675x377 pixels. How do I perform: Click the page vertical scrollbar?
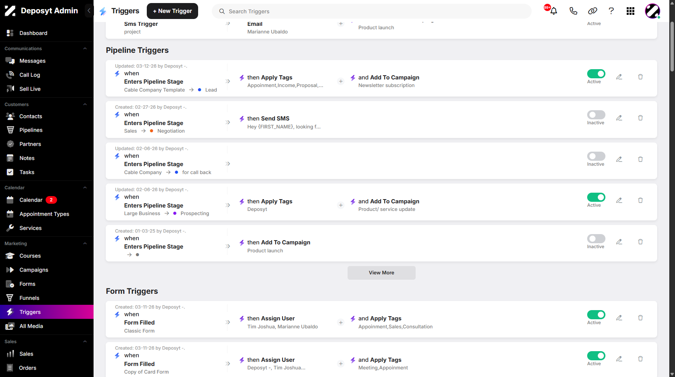tap(672, 46)
